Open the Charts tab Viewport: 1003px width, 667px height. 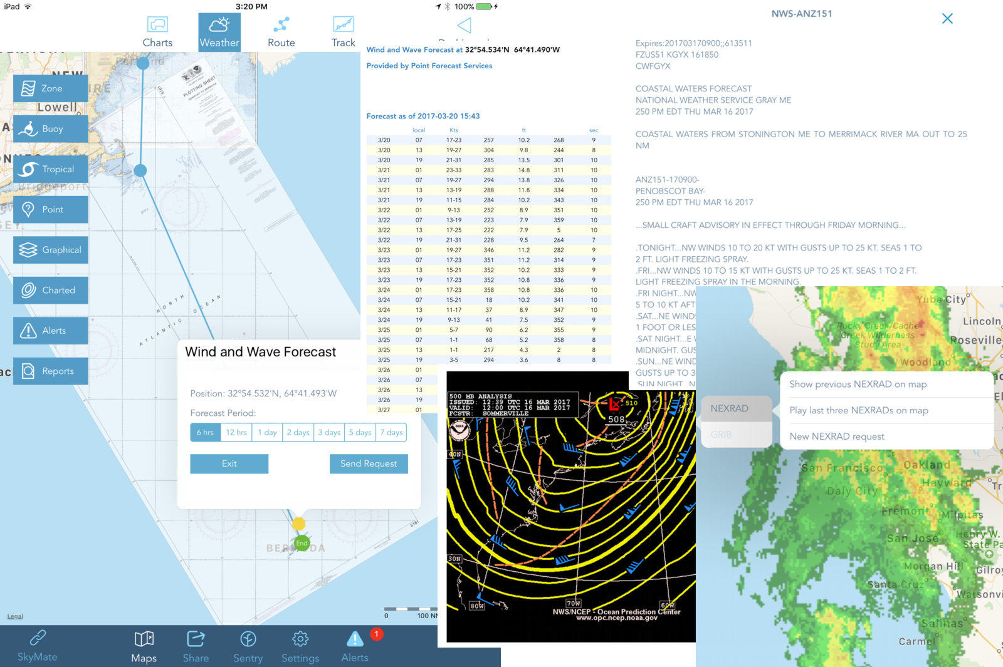pos(157,32)
